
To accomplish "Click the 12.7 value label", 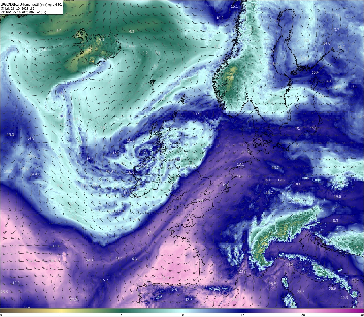I will tap(189, 299).
